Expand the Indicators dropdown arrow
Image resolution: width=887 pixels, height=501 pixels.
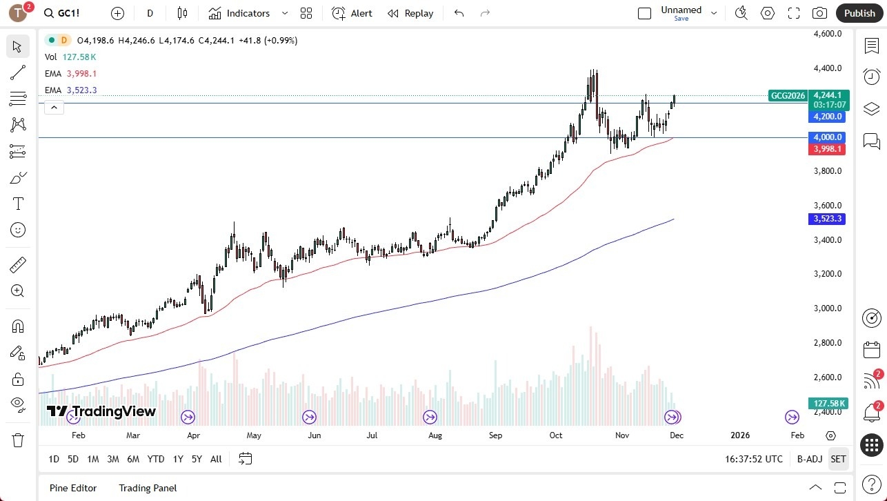pyautogui.click(x=284, y=12)
